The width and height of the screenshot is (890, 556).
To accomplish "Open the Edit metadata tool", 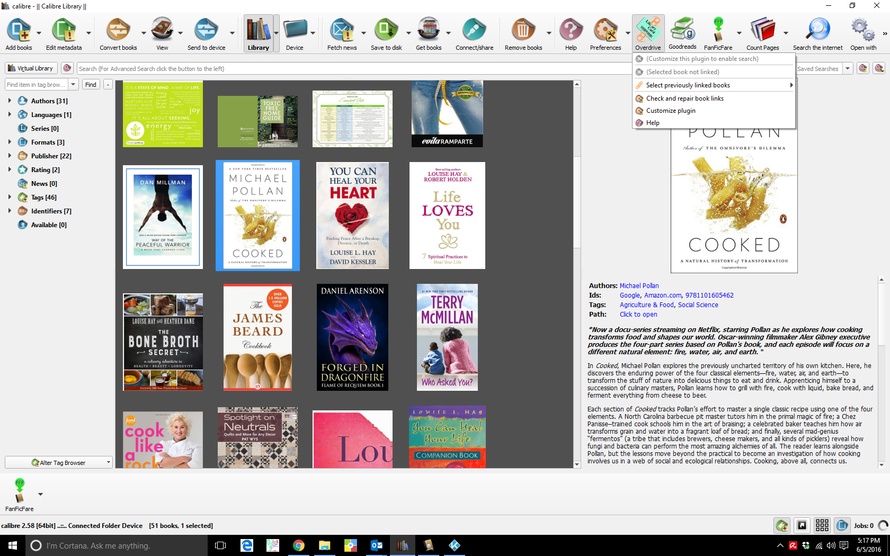I will click(x=64, y=30).
